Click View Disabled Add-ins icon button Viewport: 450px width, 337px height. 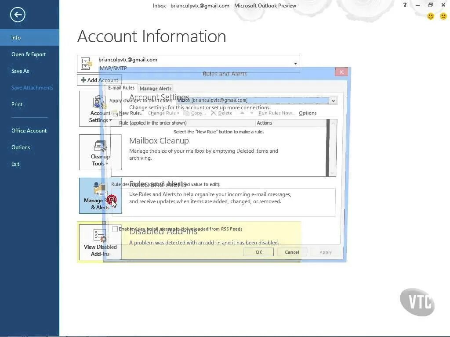(x=100, y=242)
